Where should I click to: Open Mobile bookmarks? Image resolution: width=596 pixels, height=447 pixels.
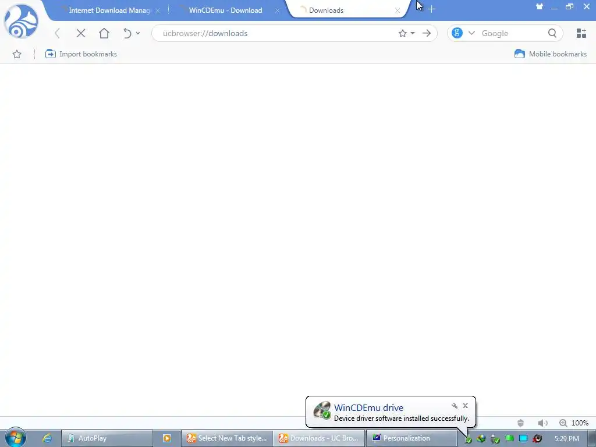point(551,54)
